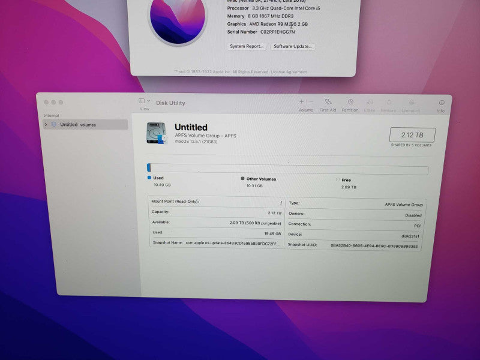480x360 pixels.
Task: Click the SHARED BY 5 VOLUMES label
Action: coord(411,145)
